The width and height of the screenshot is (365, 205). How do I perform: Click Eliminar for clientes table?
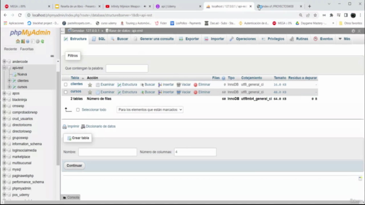(x=202, y=85)
